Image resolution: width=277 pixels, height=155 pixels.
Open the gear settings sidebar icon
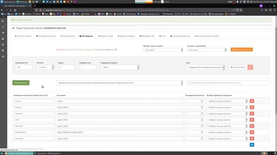pos(3,50)
